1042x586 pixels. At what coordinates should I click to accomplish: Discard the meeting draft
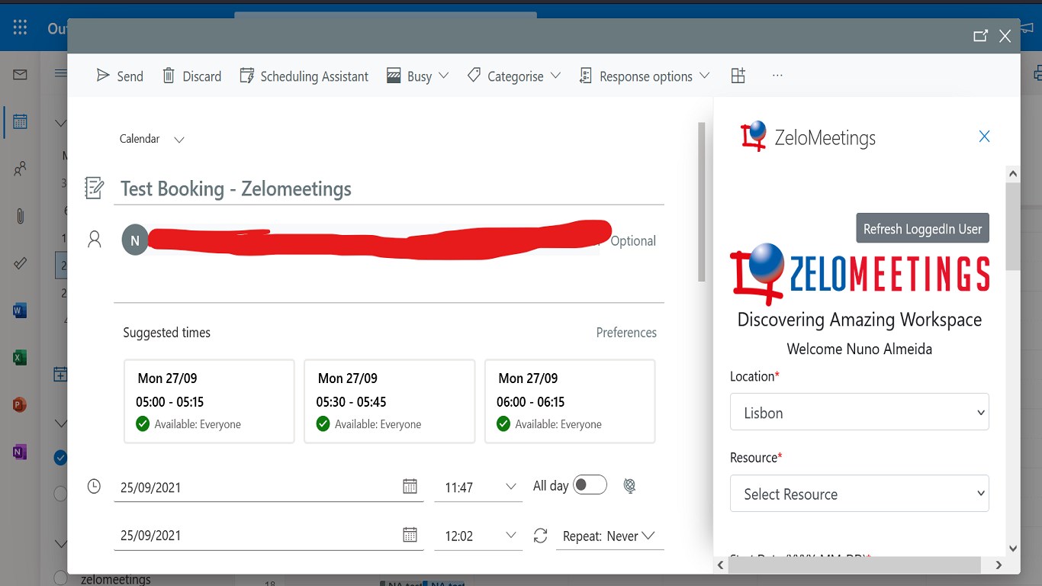191,76
